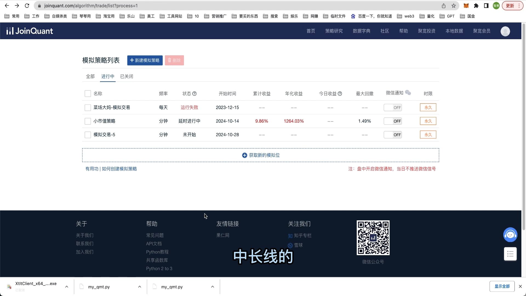
Task: Expand options for first my_qmt.py download
Action: [x=139, y=287]
